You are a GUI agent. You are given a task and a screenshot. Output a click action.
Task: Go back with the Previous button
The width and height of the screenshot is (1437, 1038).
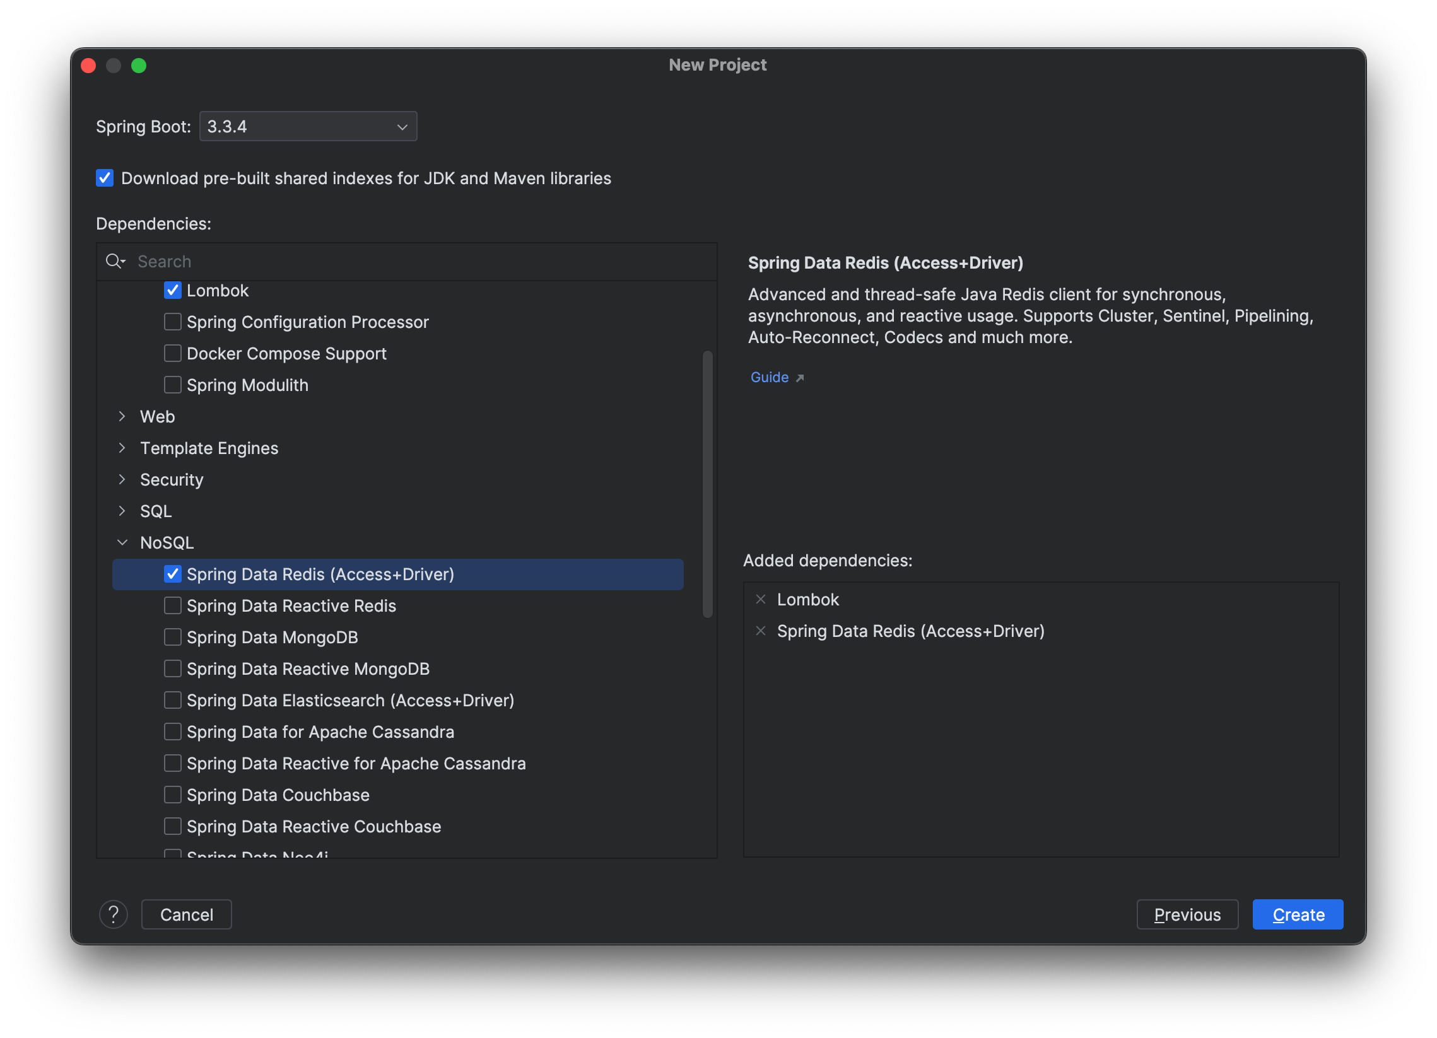(1187, 915)
